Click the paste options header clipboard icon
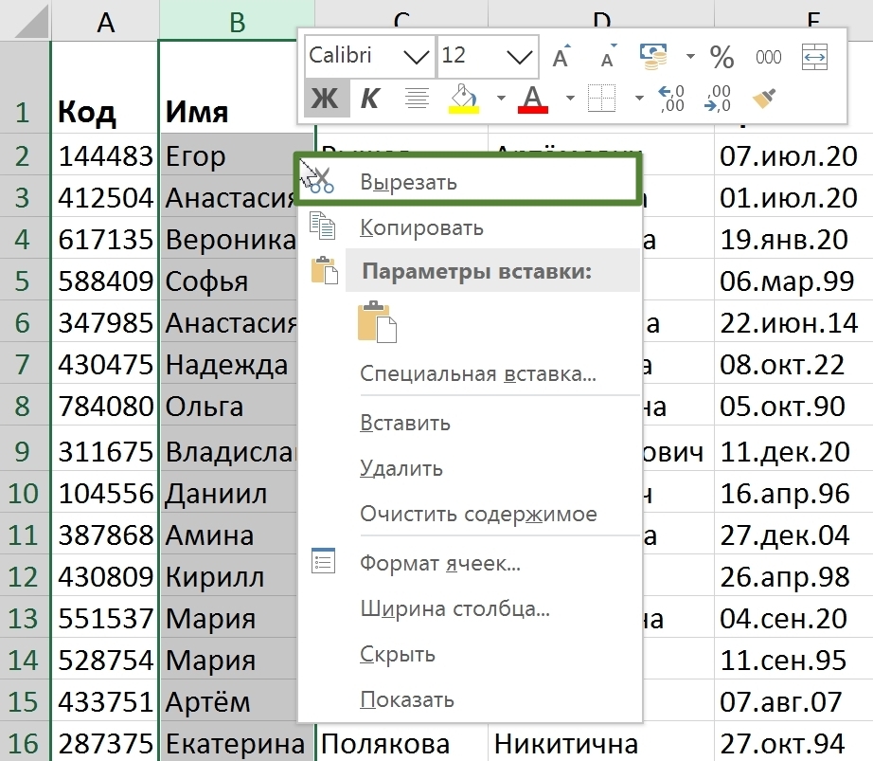Image resolution: width=873 pixels, height=761 pixels. [x=325, y=270]
